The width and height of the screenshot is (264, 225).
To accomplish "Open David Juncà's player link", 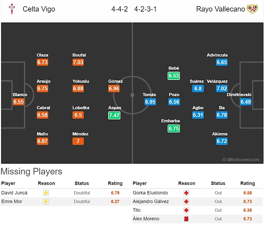I will [x=14, y=193].
